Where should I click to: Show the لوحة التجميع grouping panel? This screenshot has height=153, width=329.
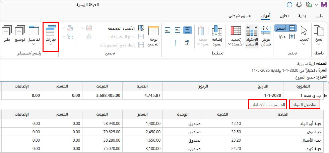[153, 36]
